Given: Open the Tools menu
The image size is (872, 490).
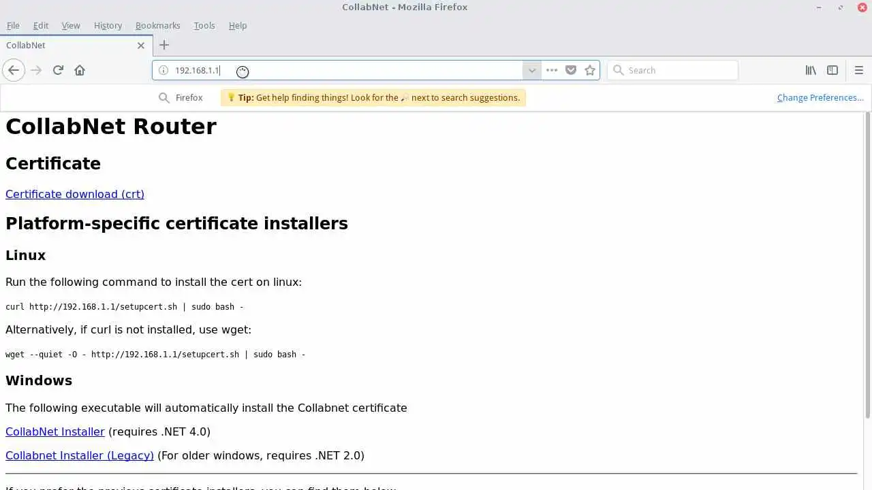Looking at the screenshot, I should coord(204,25).
